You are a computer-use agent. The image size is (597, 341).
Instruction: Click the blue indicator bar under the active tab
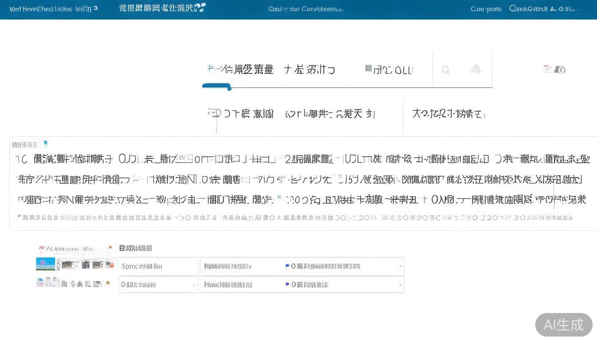click(x=216, y=87)
